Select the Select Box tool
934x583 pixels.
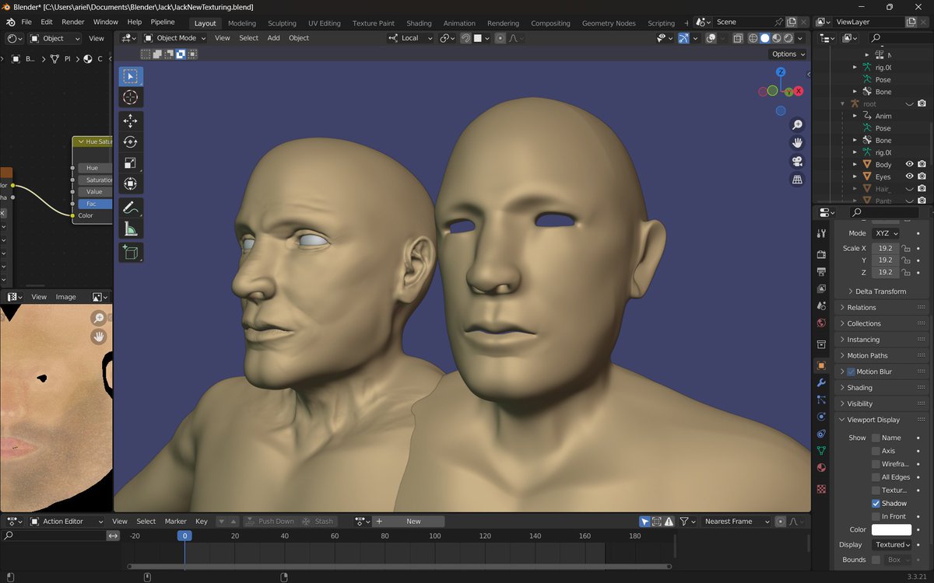pyautogui.click(x=130, y=76)
